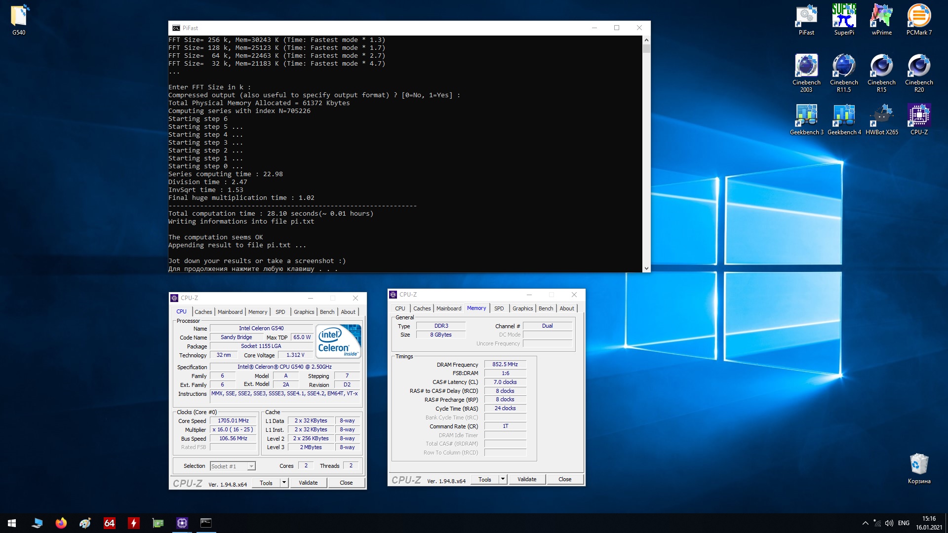Screen dimensions: 948x533
Task: Expand Tools dropdown arrow in left CPU-Z
Action: click(x=284, y=483)
